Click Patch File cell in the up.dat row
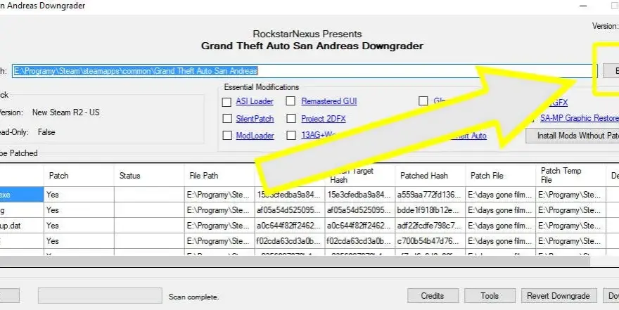The image size is (619, 310). 501,226
